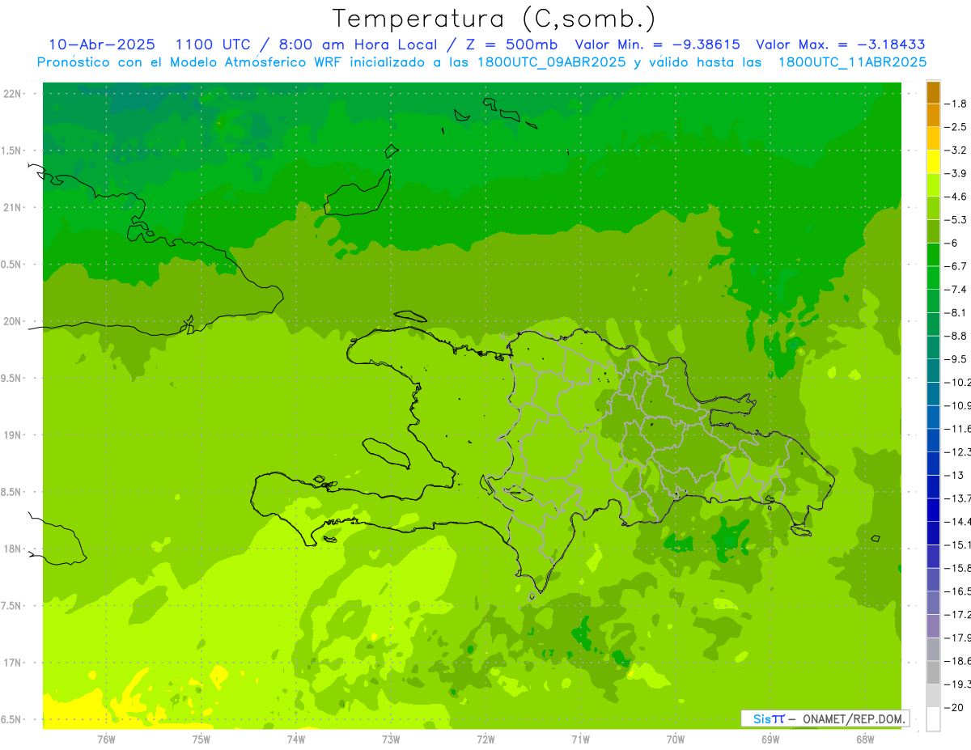Click the '68W' longitude axis label

click(865, 739)
